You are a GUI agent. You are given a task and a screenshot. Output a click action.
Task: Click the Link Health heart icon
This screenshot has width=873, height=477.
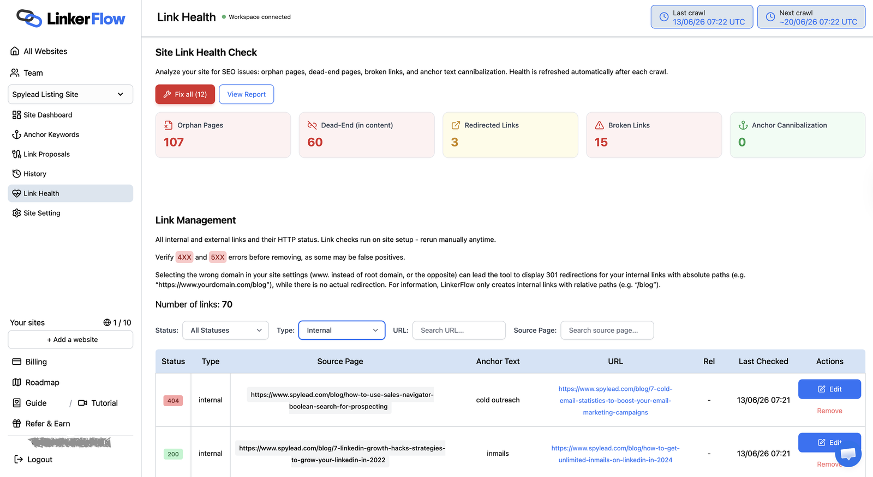(16, 193)
